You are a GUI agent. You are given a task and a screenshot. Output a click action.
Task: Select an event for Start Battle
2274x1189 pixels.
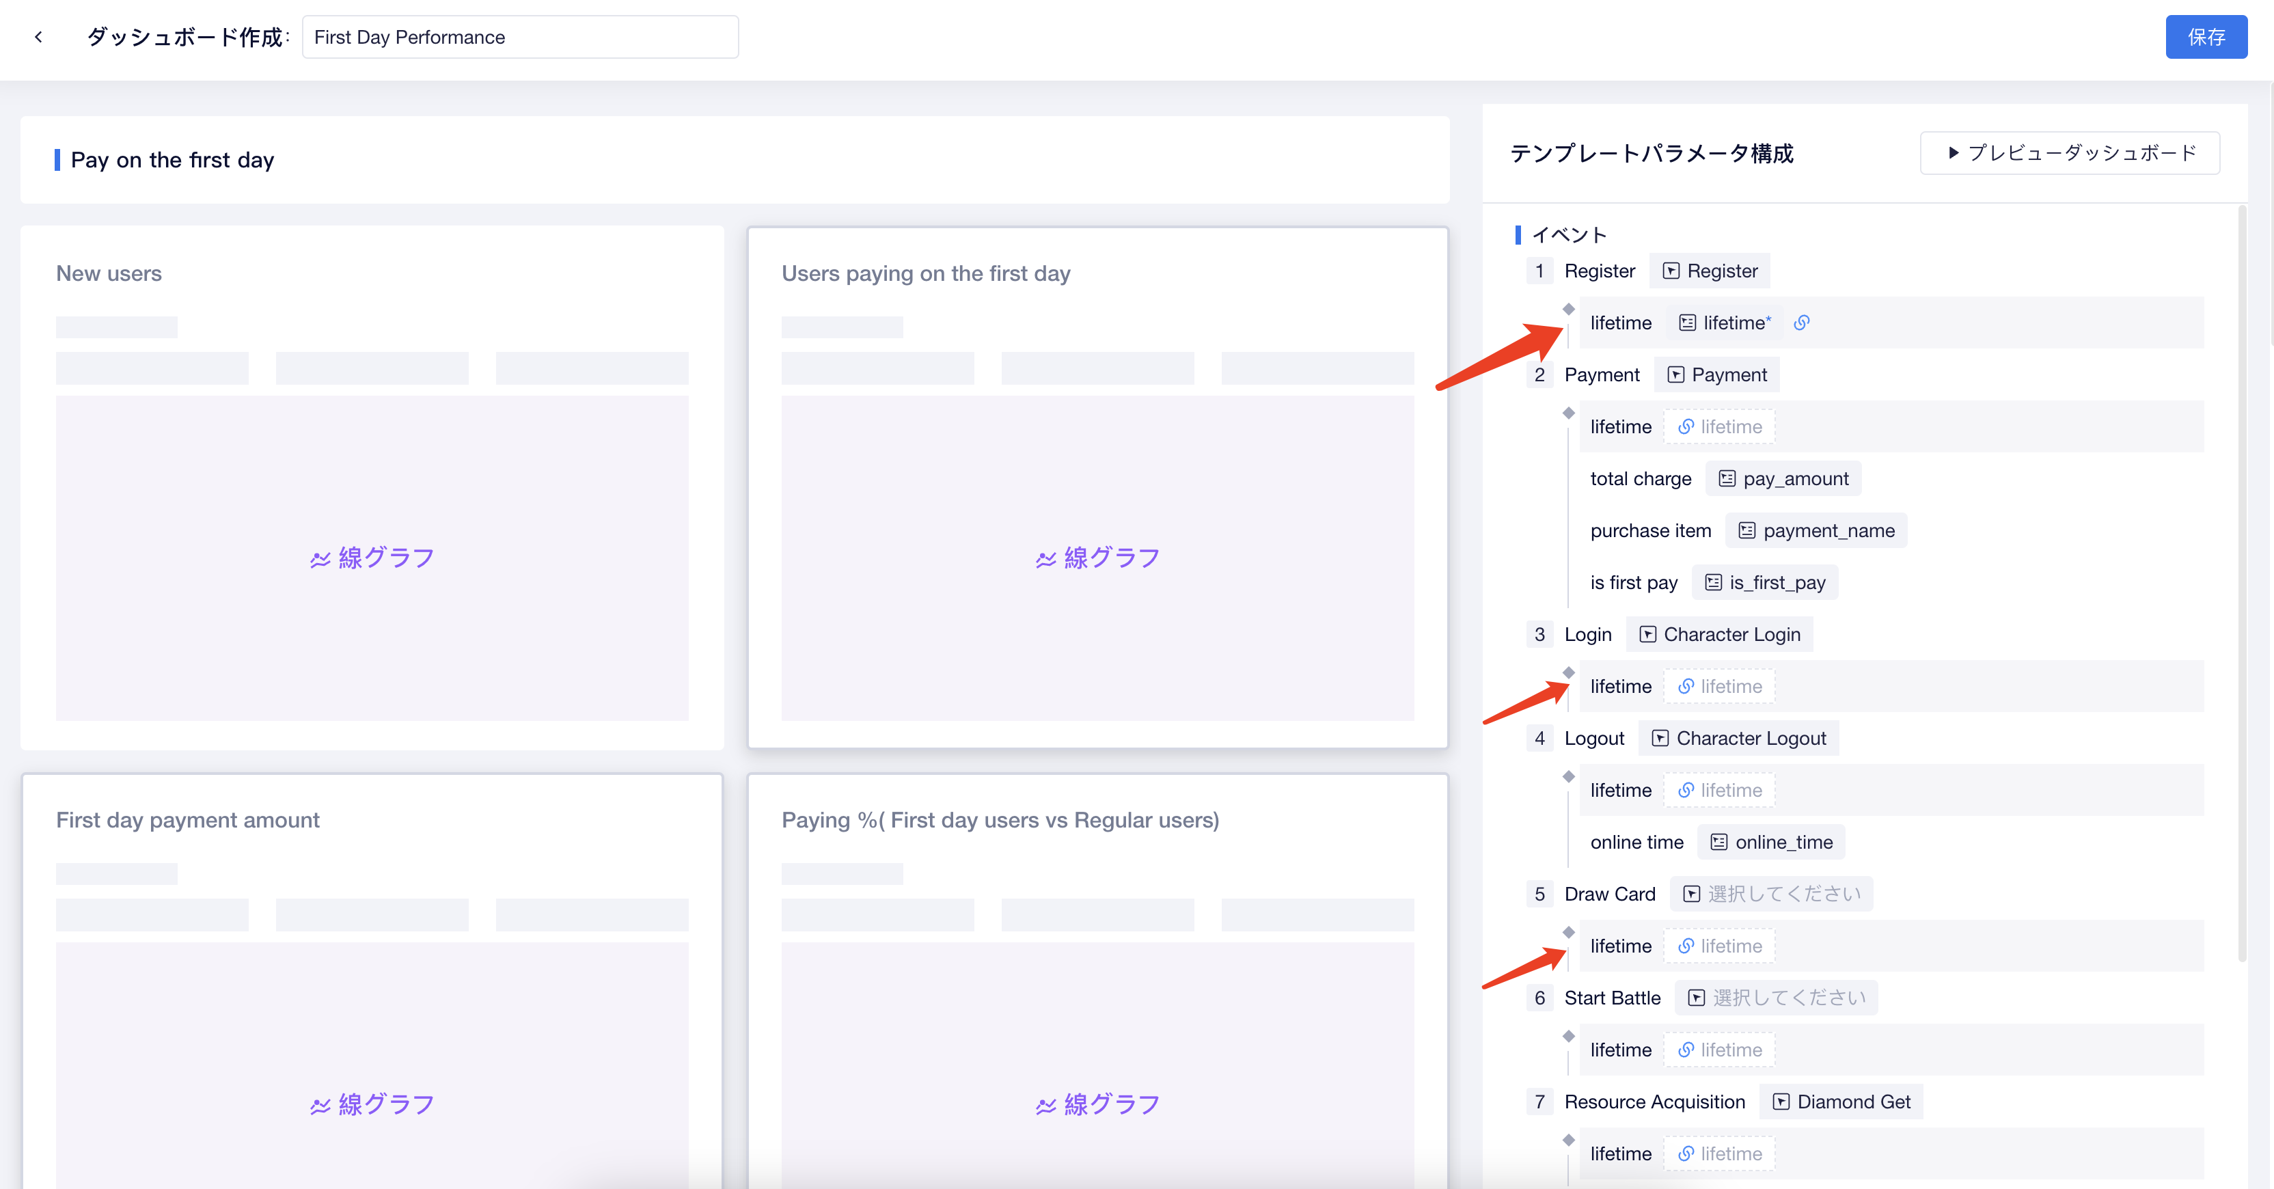(x=1776, y=998)
